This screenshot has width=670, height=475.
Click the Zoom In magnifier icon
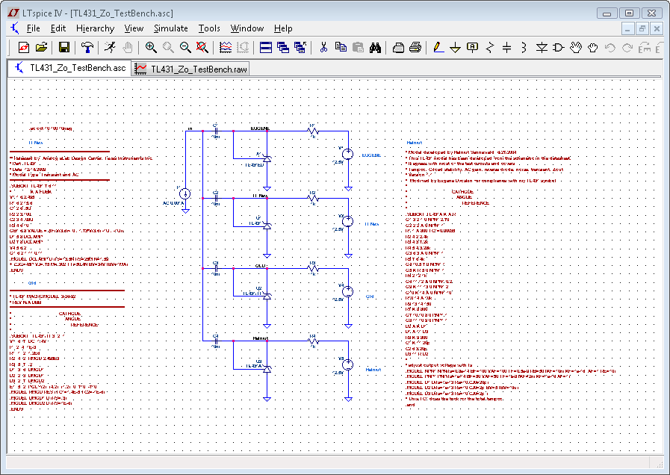point(151,47)
